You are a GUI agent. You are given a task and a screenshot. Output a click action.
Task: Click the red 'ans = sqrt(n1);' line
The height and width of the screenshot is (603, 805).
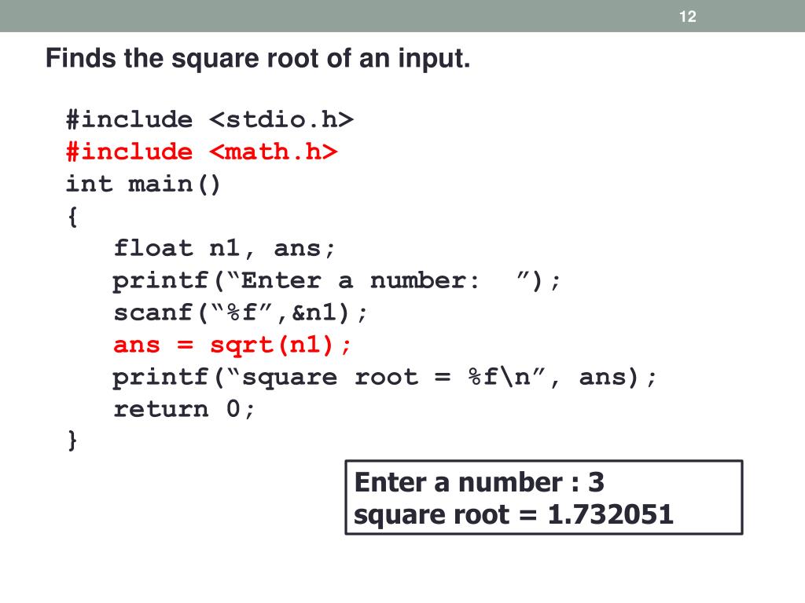pos(232,345)
